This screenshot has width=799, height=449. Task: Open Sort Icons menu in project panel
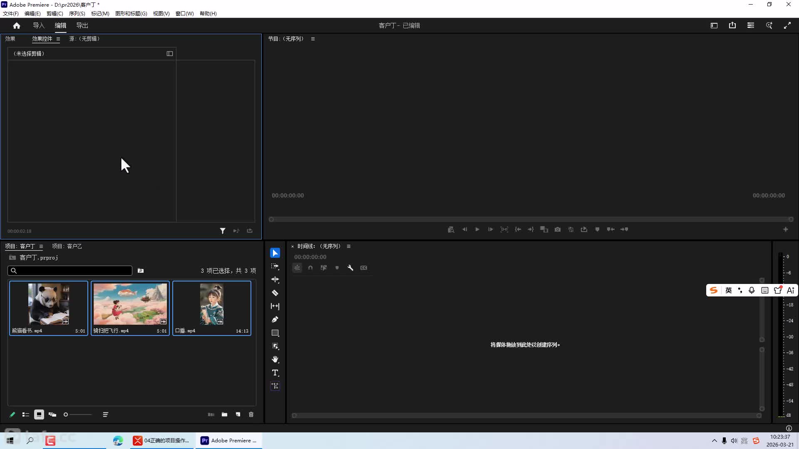pyautogui.click(x=106, y=414)
